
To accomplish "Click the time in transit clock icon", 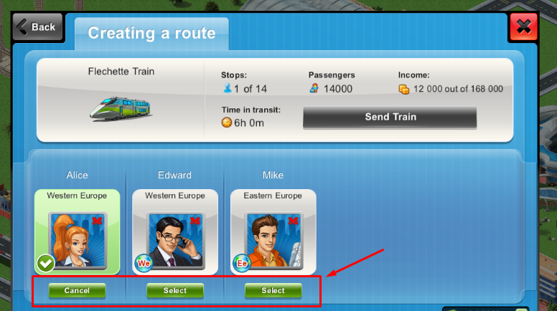I will 227,123.
